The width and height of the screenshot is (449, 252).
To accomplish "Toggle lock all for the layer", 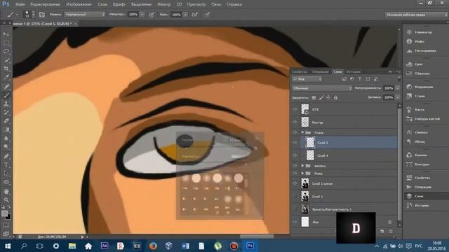I will point(335,98).
